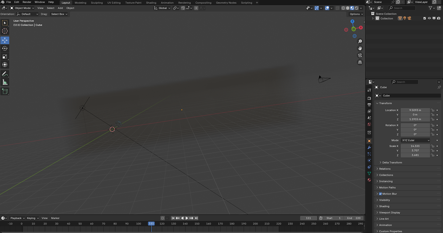Open the Object Mode dropdown

point(22,8)
